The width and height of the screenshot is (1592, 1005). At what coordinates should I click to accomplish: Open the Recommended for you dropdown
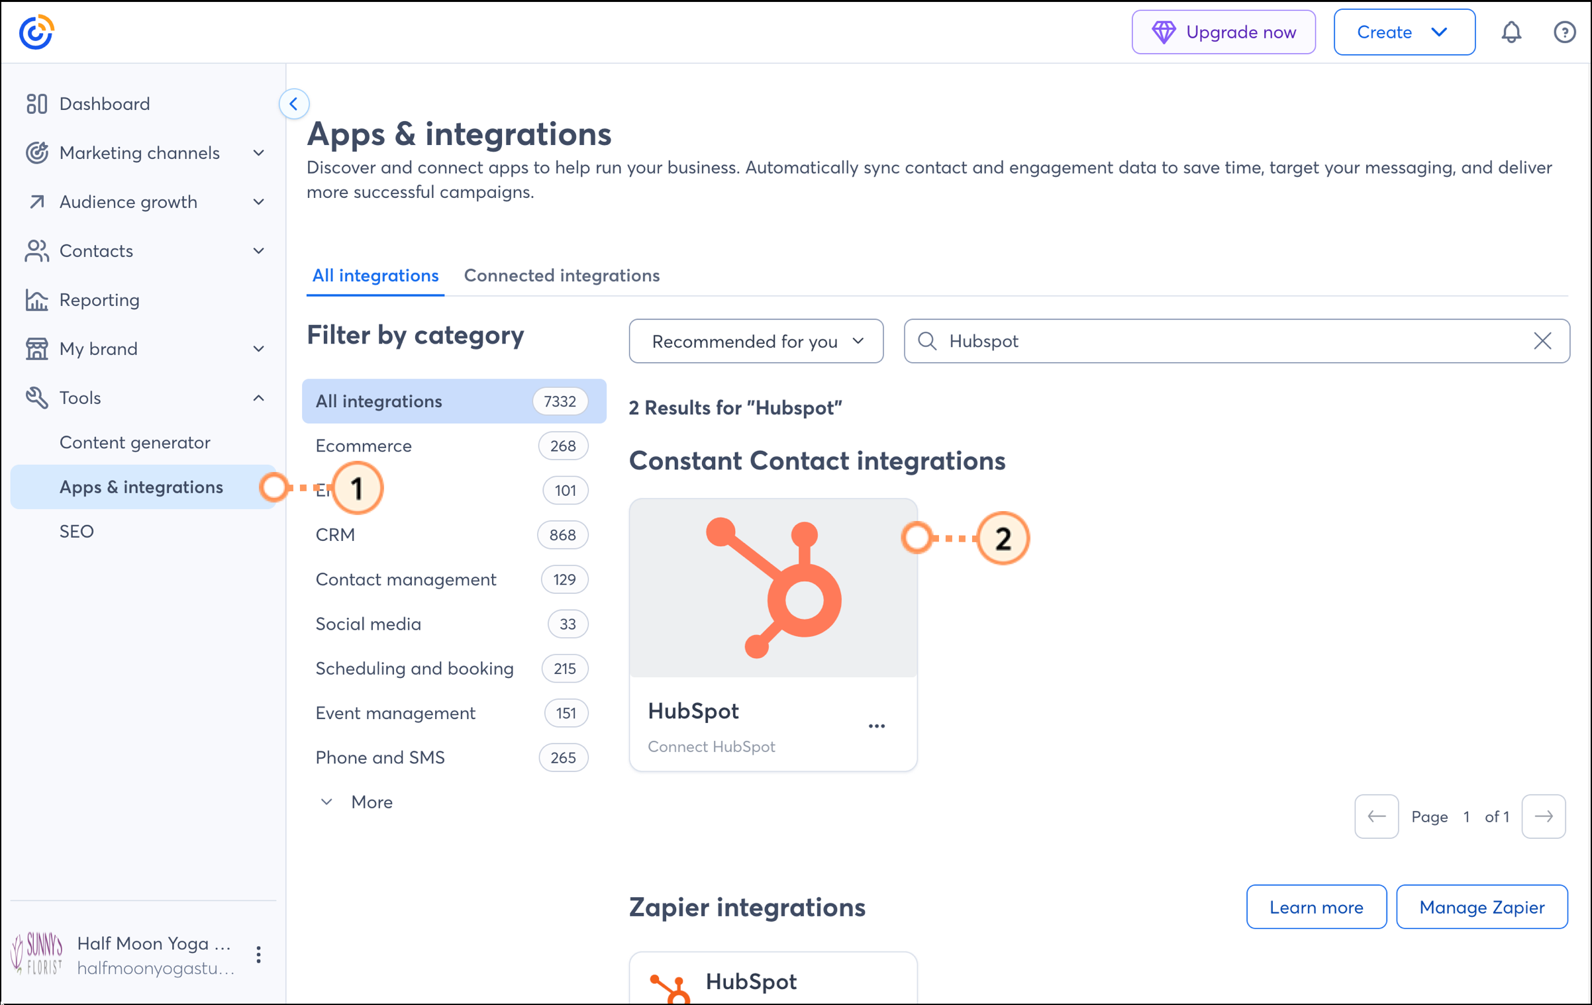(756, 341)
